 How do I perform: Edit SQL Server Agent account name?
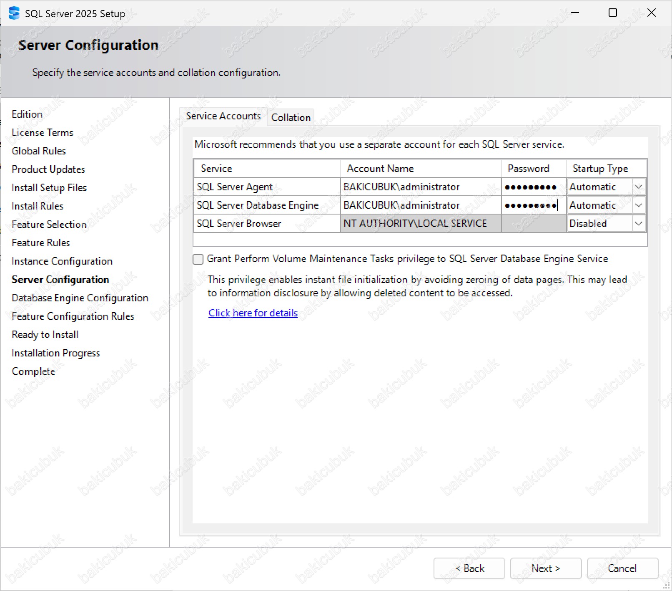pyautogui.click(x=420, y=187)
